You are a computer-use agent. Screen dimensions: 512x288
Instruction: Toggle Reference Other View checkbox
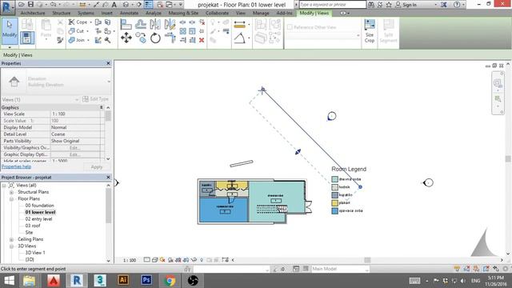pos(290,27)
